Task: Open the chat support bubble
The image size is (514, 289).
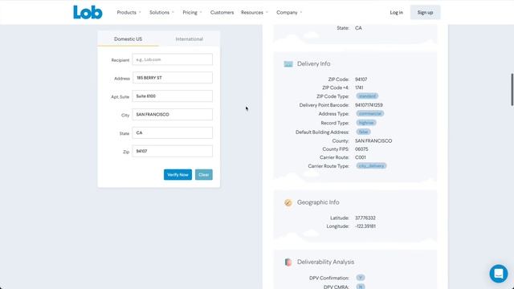Action: pos(499,273)
